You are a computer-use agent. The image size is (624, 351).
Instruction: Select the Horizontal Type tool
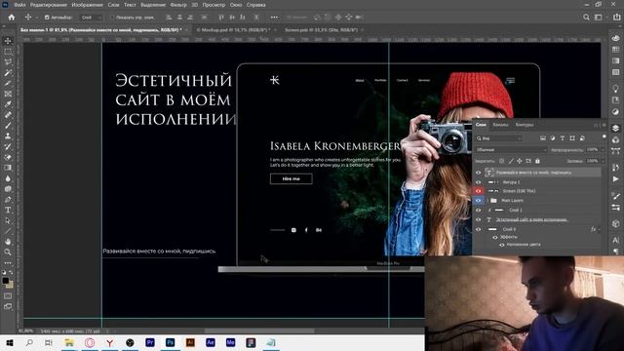click(x=8, y=210)
